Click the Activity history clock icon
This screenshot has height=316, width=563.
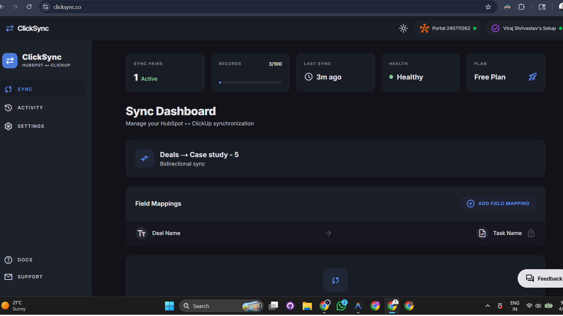click(x=8, y=108)
